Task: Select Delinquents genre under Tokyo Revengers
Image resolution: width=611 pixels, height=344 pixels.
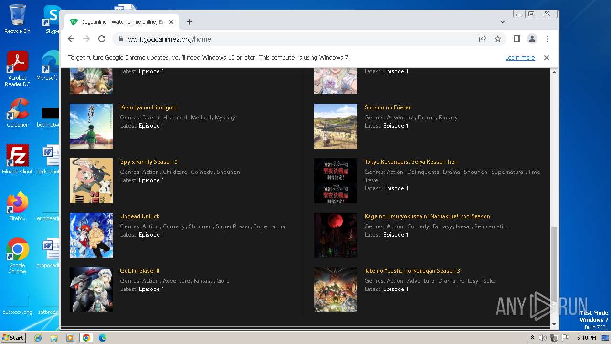Action: pos(423,172)
